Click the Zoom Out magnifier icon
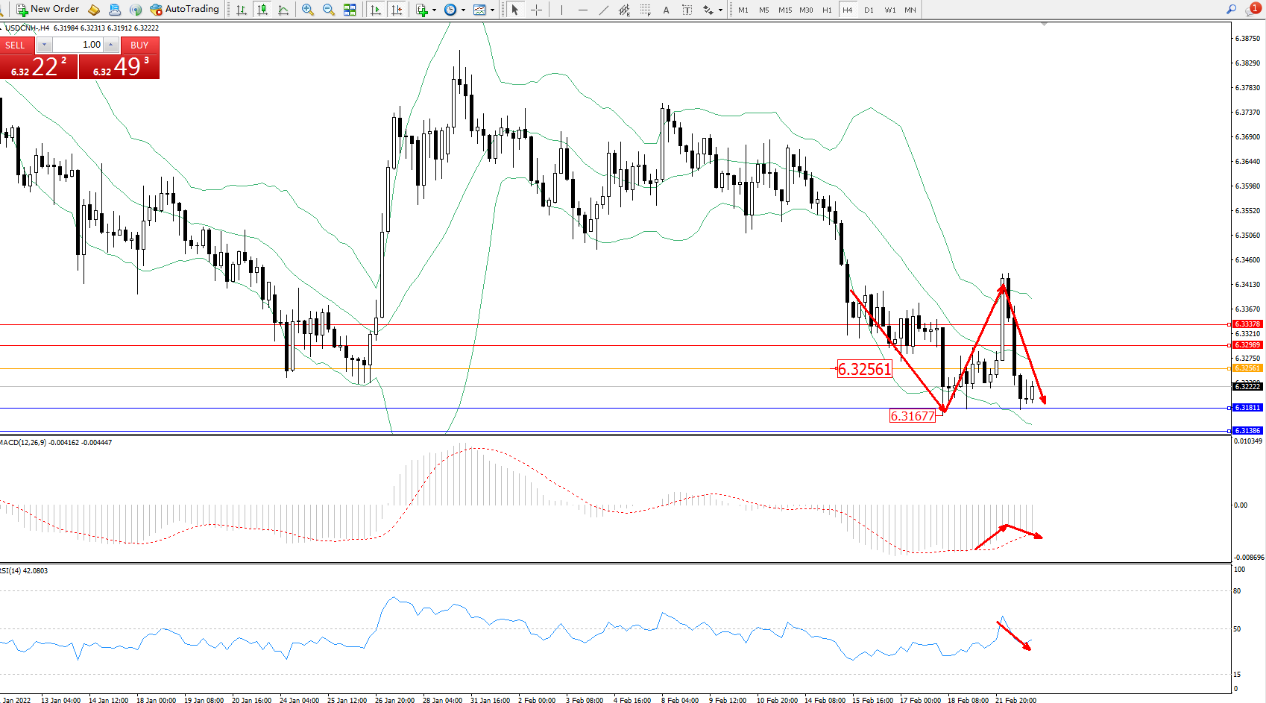This screenshot has width=1266, height=703. 328,10
